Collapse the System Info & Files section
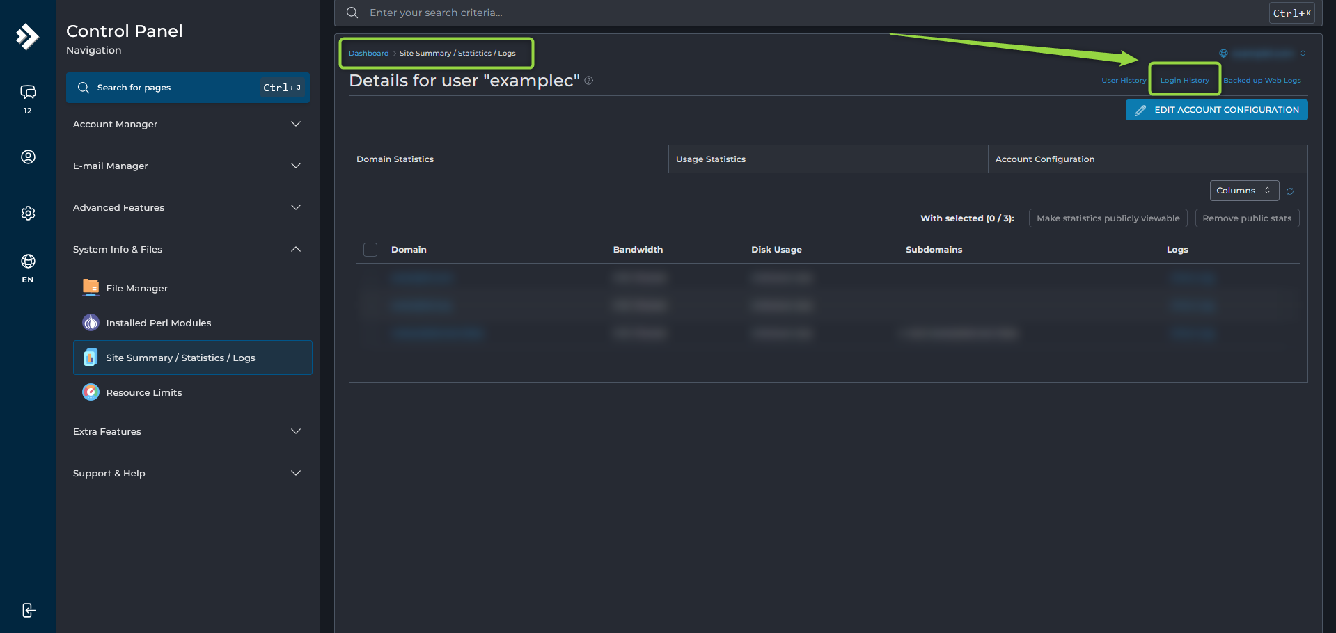Viewport: 1336px width, 633px height. click(188, 249)
